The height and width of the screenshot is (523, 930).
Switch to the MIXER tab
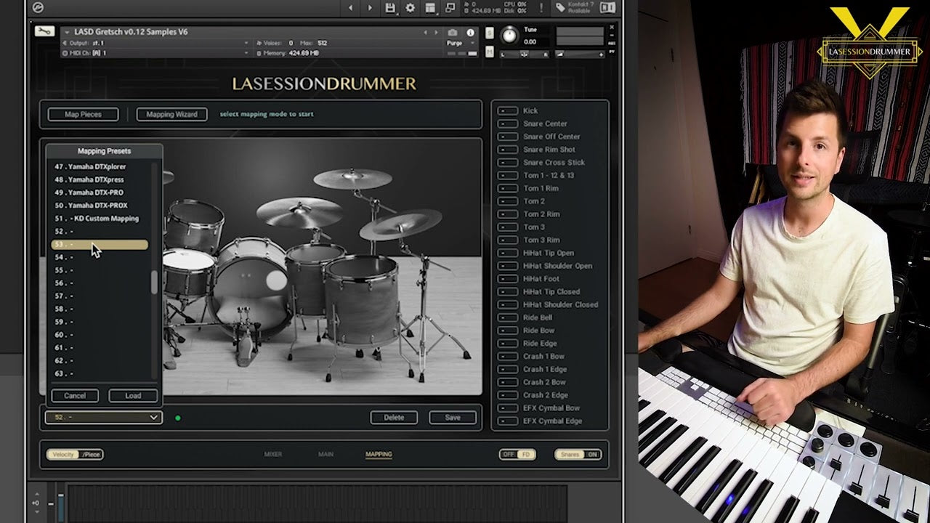(273, 455)
